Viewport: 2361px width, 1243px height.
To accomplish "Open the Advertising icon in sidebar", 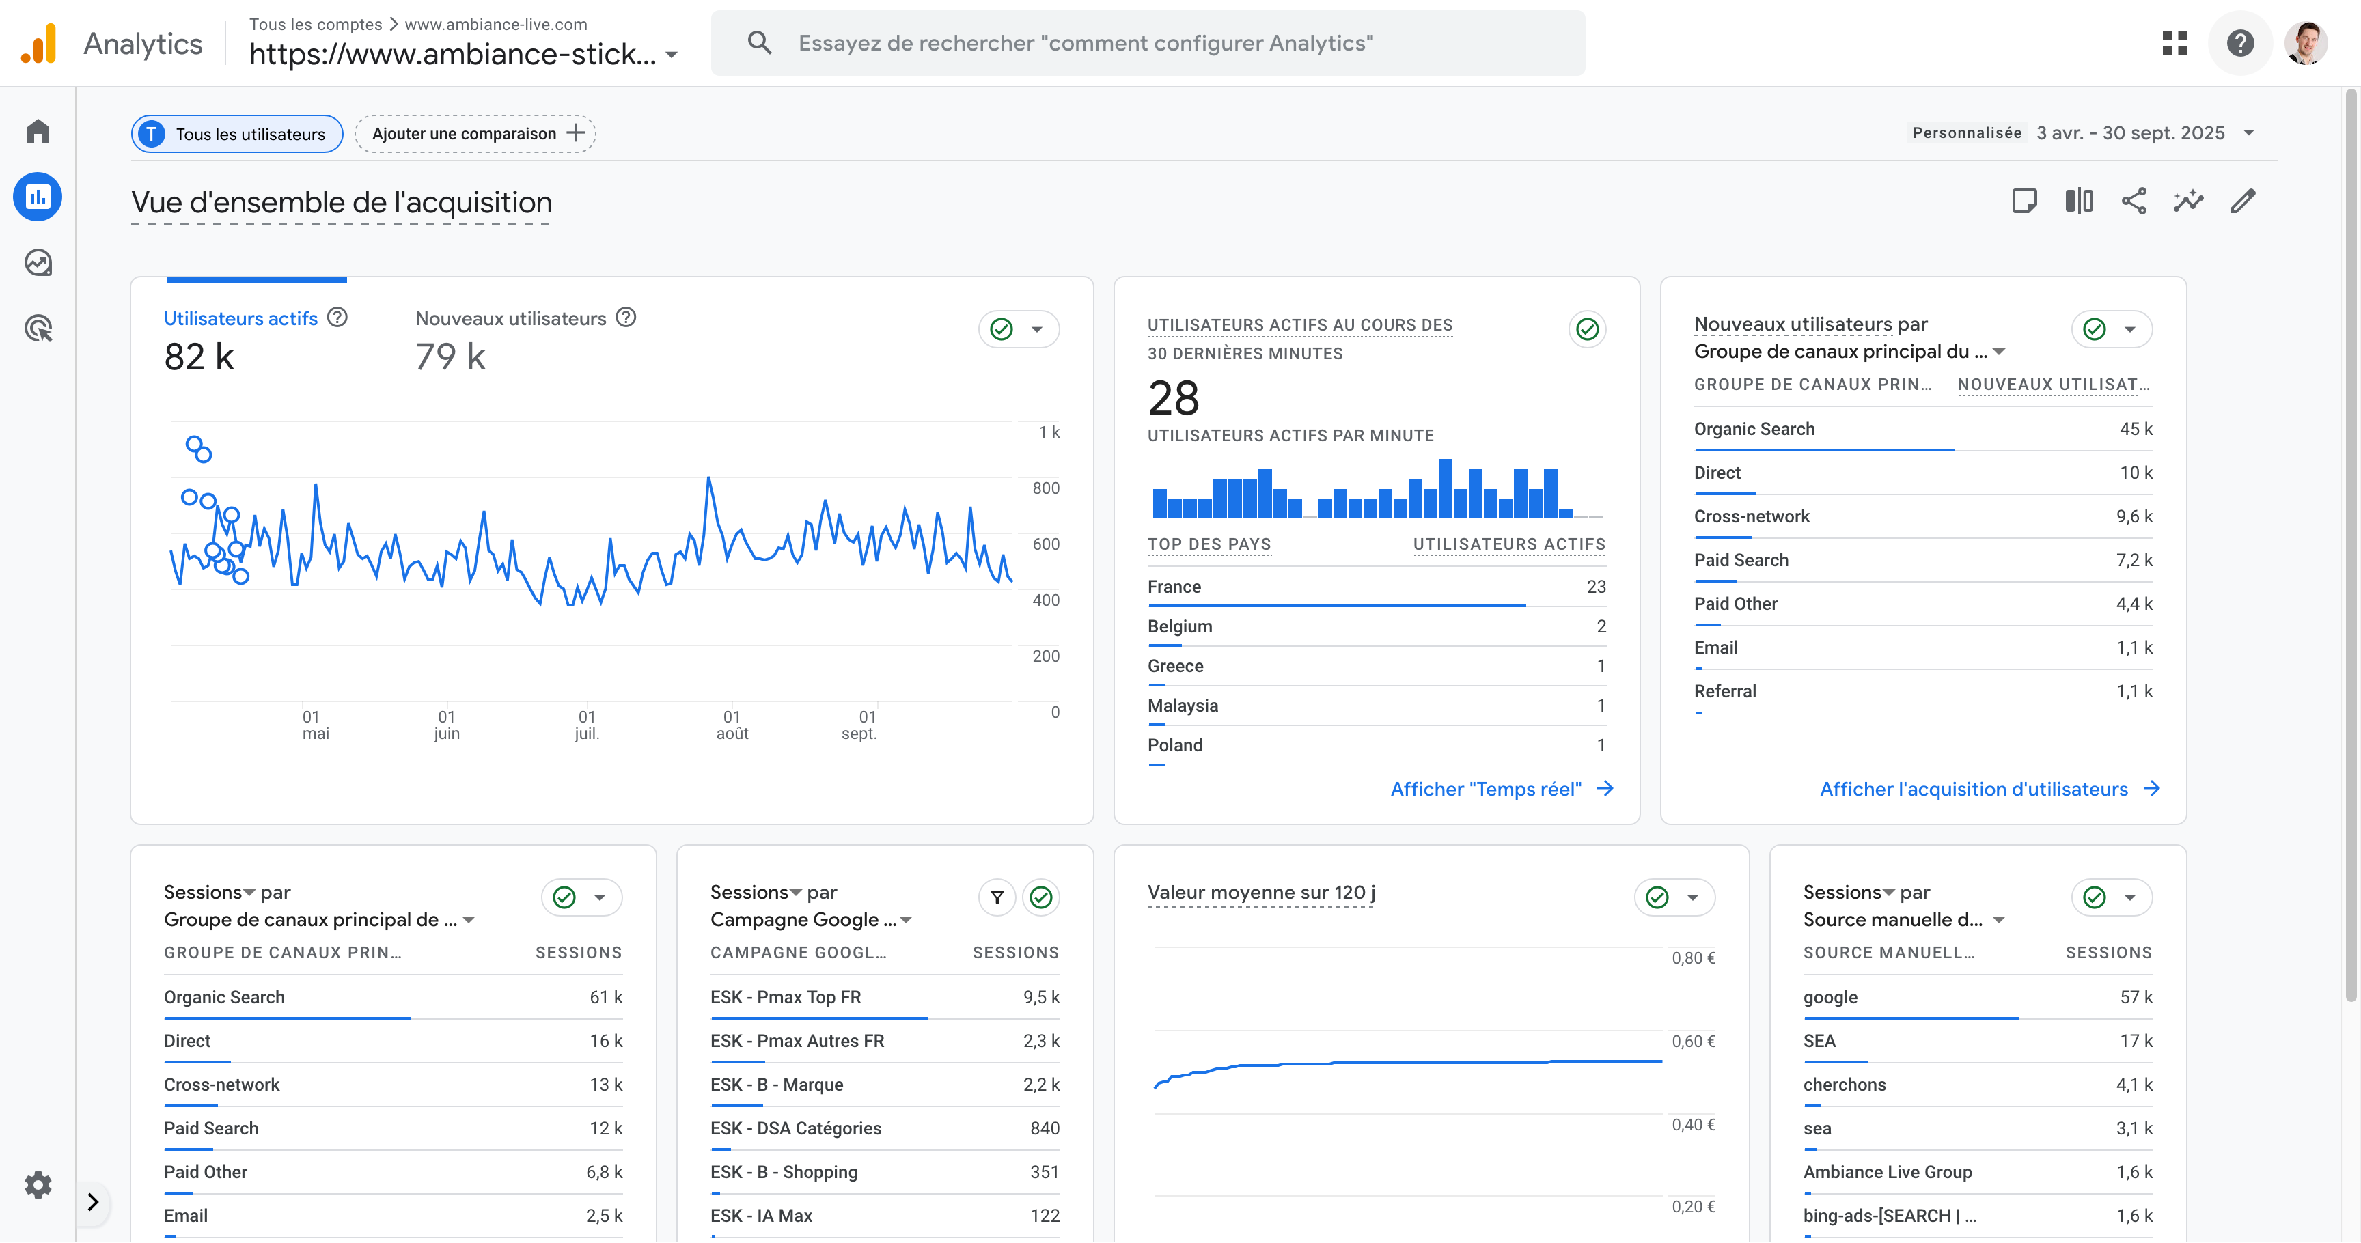I will [x=38, y=328].
